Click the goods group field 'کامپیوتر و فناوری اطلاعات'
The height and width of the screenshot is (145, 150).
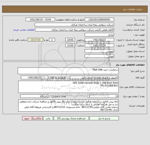point(94,78)
